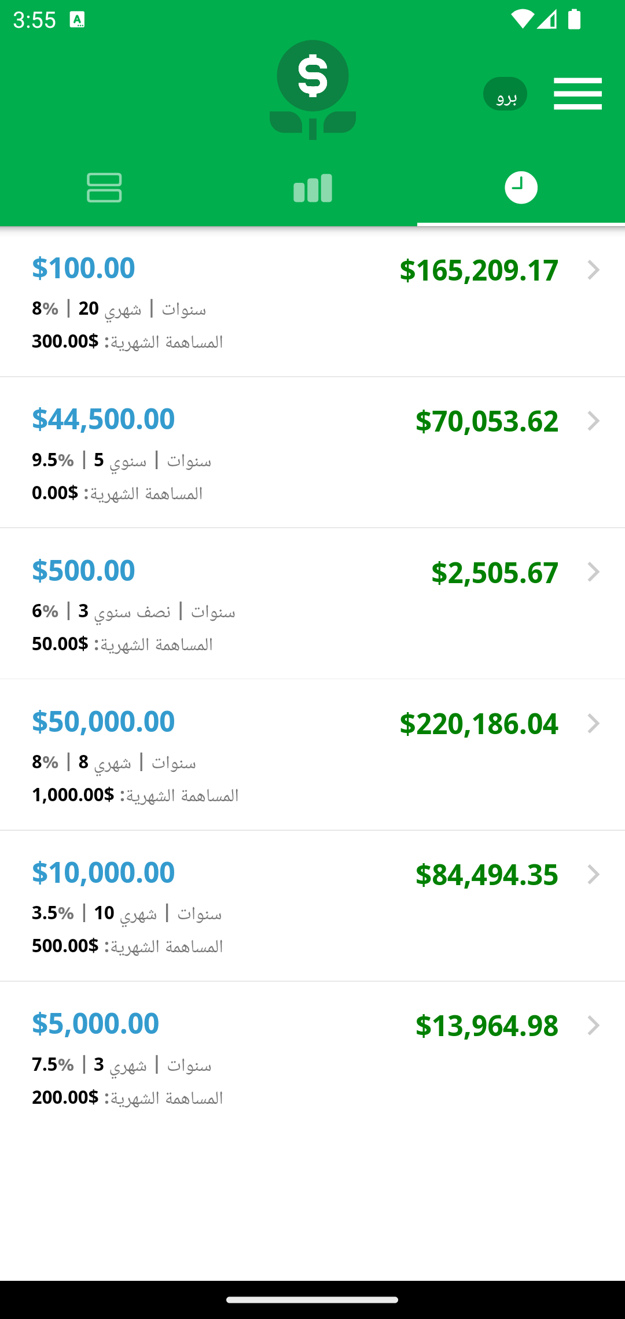Image resolution: width=625 pixels, height=1319 pixels.
Task: Open the $50,000.00 saved calculation
Action: pyautogui.click(x=312, y=755)
